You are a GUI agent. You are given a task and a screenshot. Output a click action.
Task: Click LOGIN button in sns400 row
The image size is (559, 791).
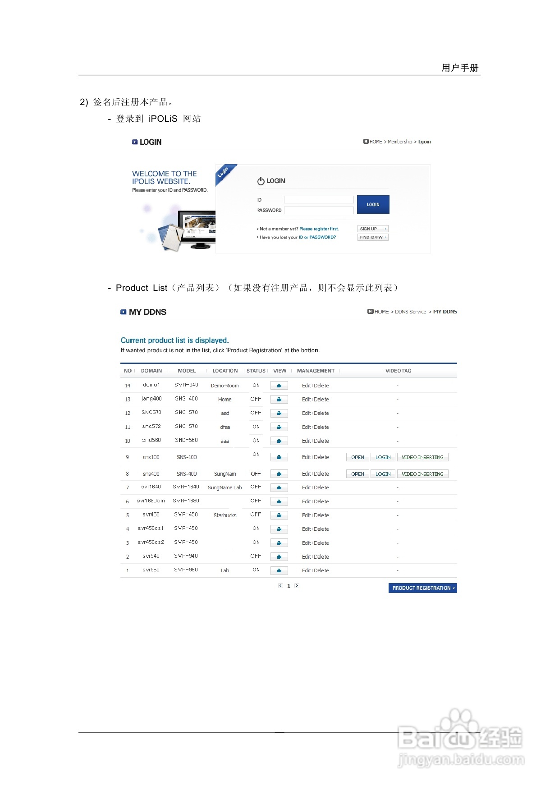[383, 474]
